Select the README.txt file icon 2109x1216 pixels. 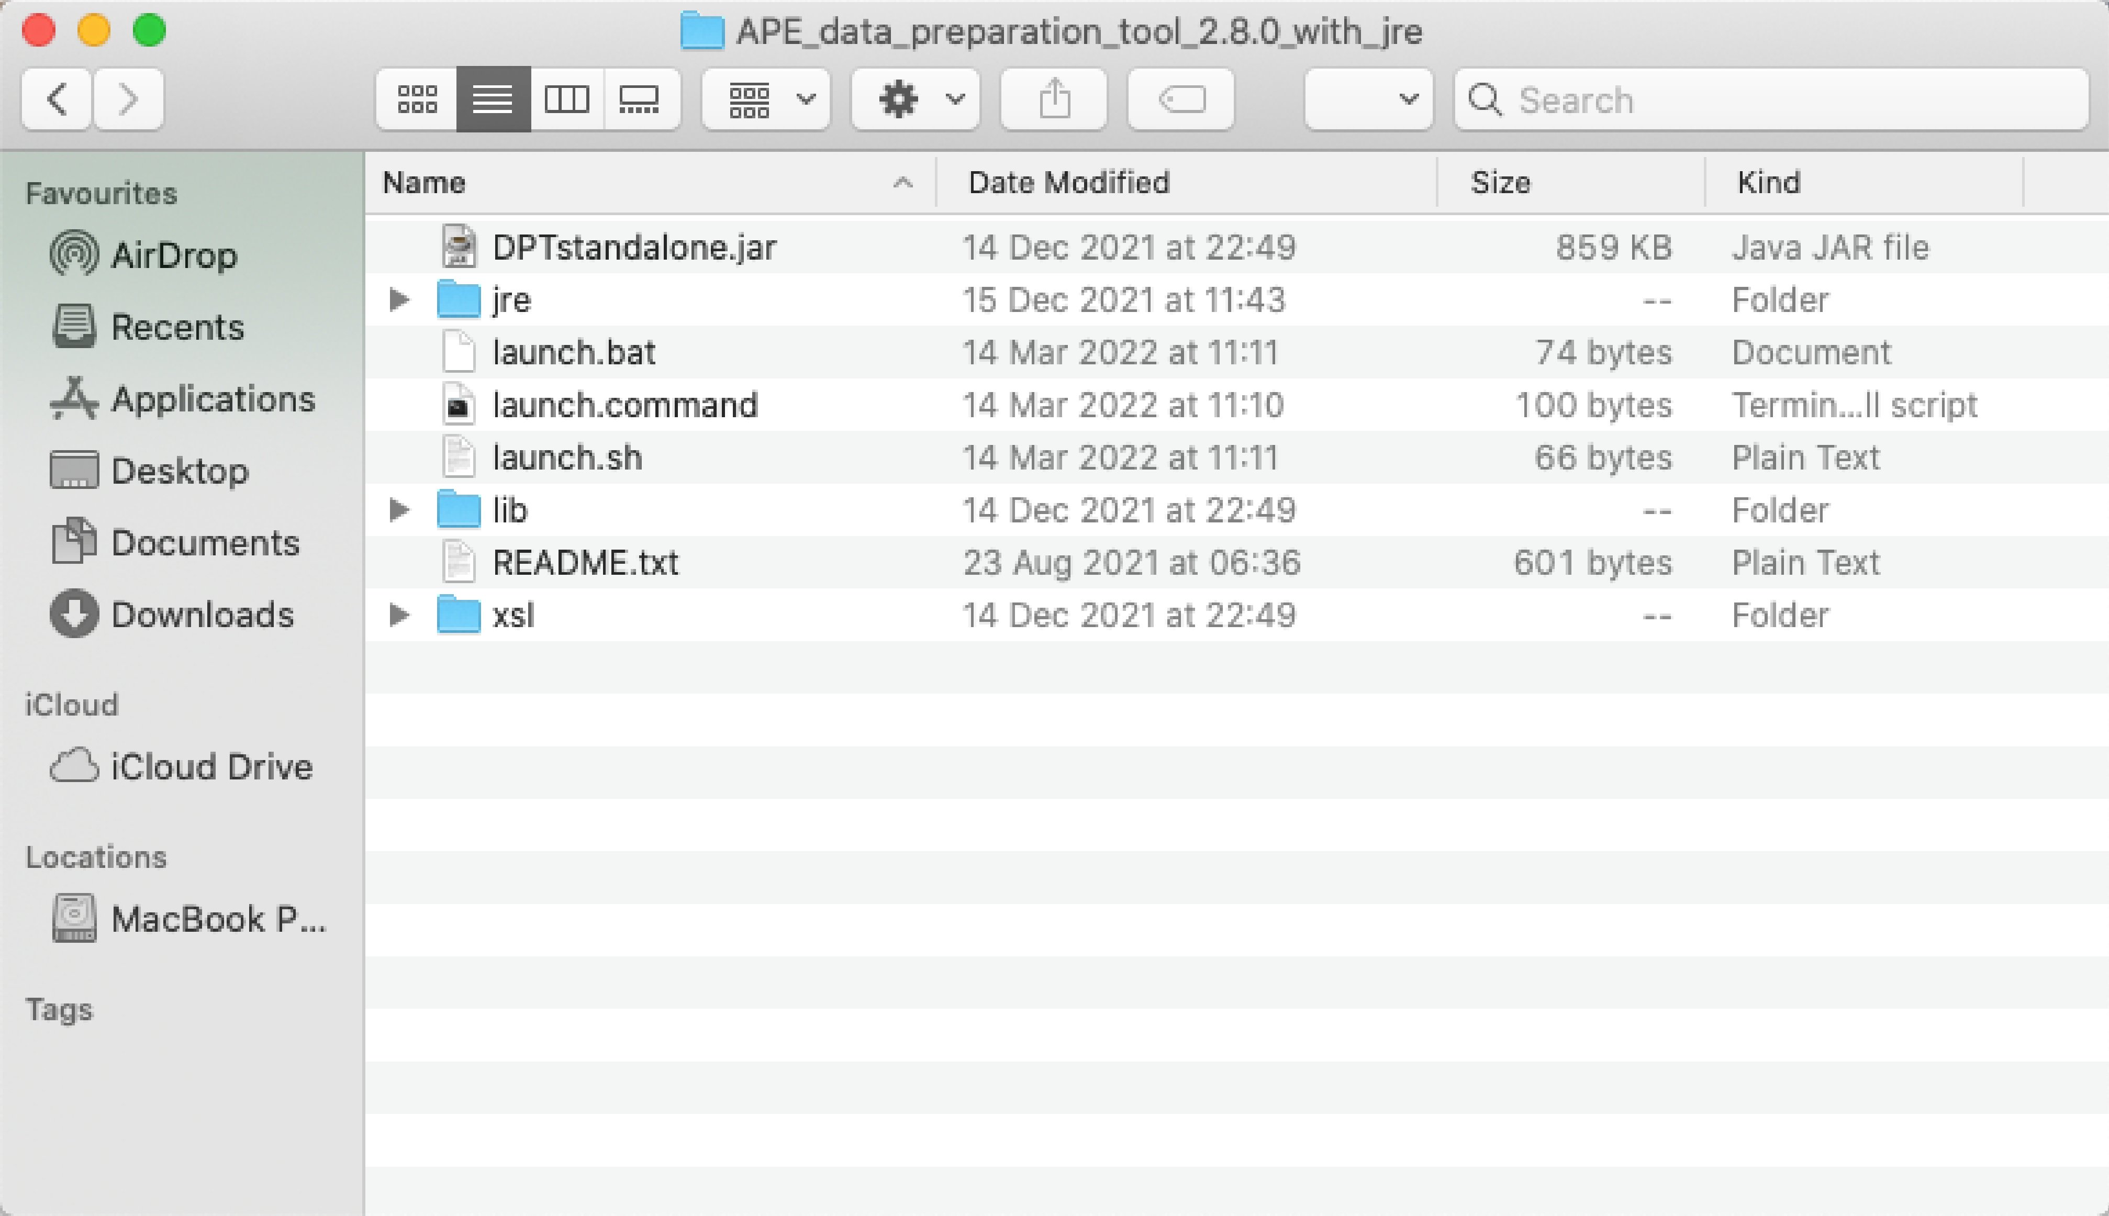(x=459, y=562)
